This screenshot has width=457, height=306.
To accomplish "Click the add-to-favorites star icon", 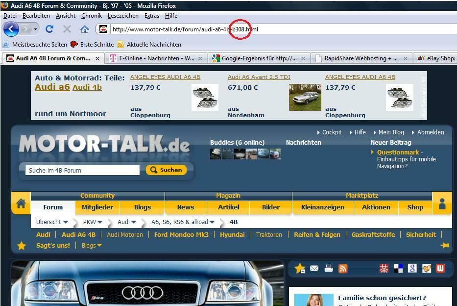I will click(x=300, y=268).
